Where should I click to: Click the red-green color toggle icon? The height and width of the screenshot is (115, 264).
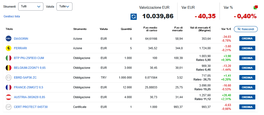click(255, 7)
